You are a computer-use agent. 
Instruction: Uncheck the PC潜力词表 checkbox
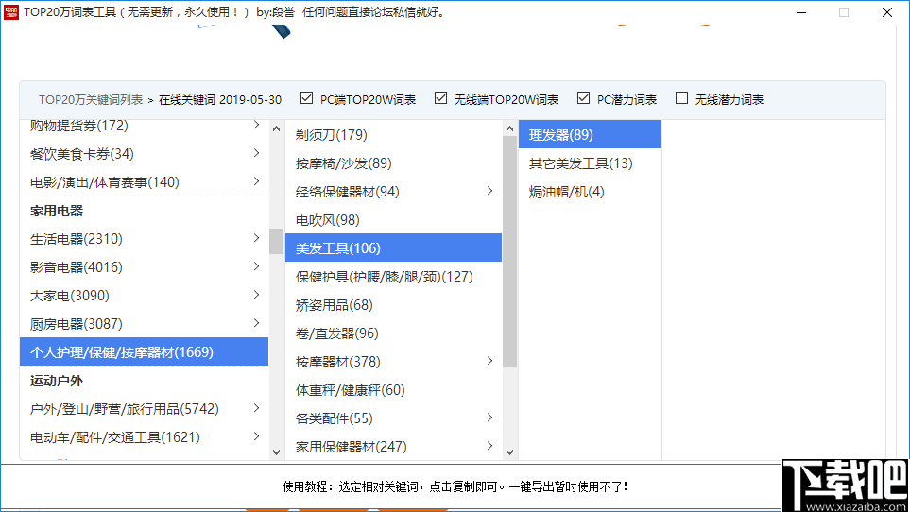(x=583, y=98)
